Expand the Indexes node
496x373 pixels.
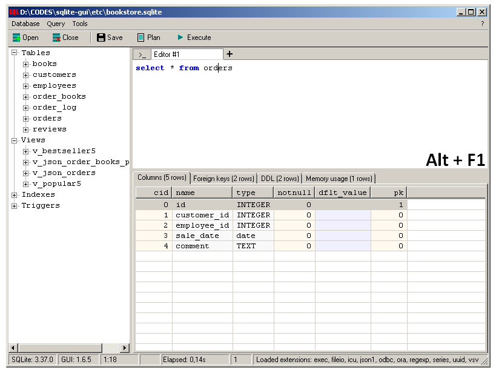point(13,194)
